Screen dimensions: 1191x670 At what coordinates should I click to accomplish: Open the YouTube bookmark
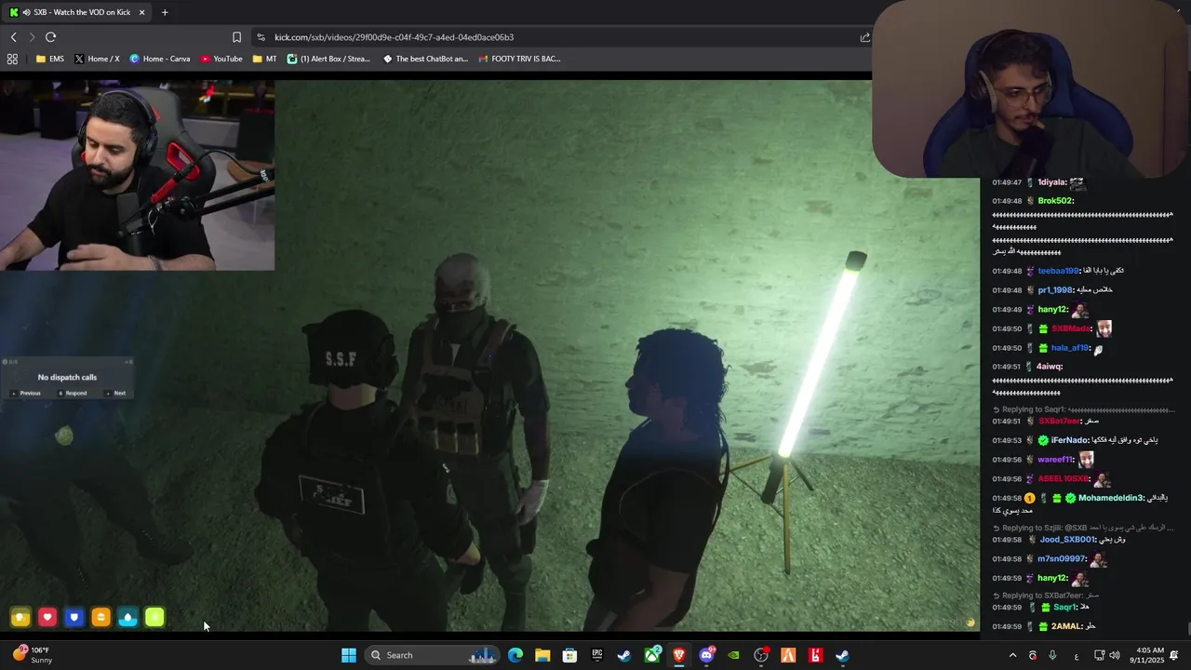click(221, 59)
